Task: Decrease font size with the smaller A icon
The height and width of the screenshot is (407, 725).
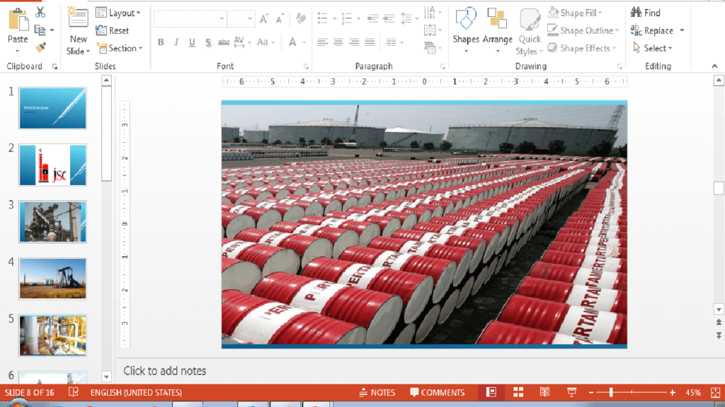Action: click(x=280, y=19)
